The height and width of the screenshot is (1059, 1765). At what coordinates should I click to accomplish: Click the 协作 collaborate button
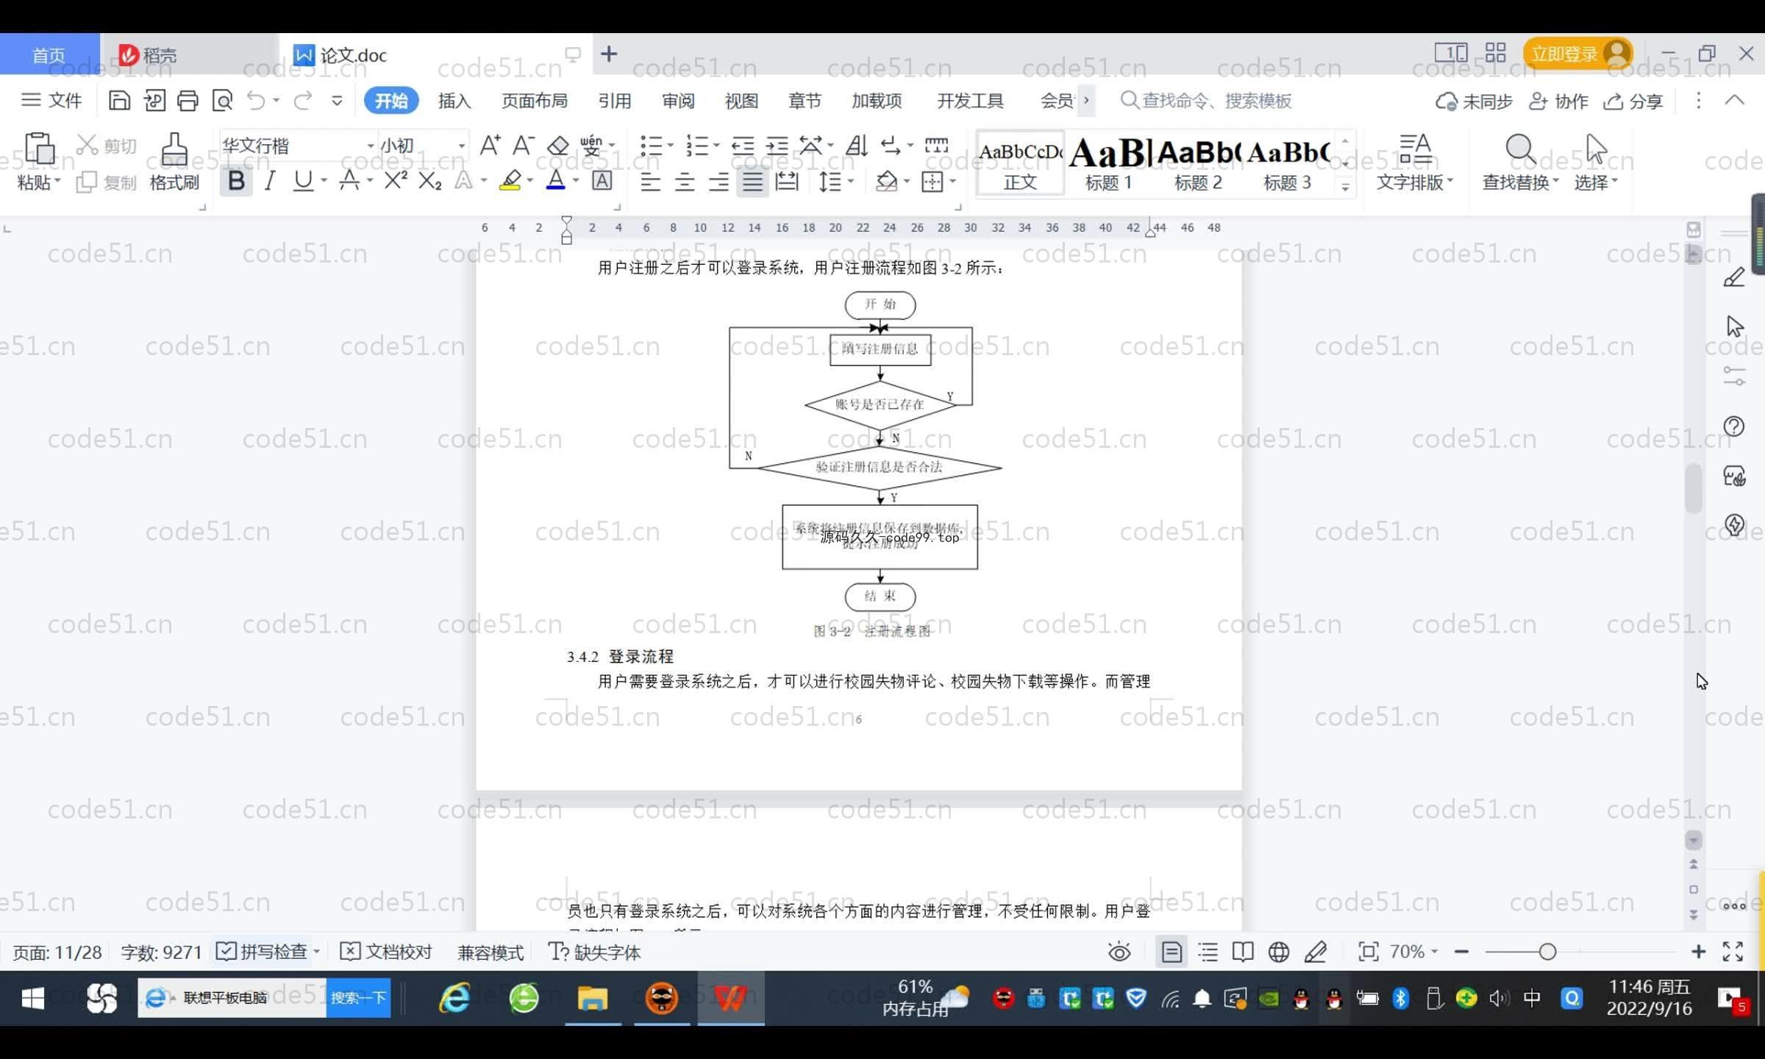coord(1558,101)
